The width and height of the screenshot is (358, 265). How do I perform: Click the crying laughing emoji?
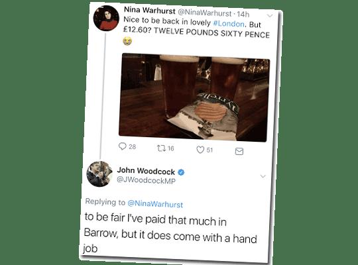click(127, 41)
